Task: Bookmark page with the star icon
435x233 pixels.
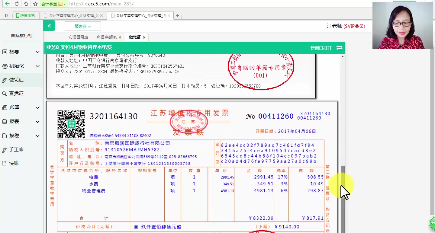Action: 35,4
